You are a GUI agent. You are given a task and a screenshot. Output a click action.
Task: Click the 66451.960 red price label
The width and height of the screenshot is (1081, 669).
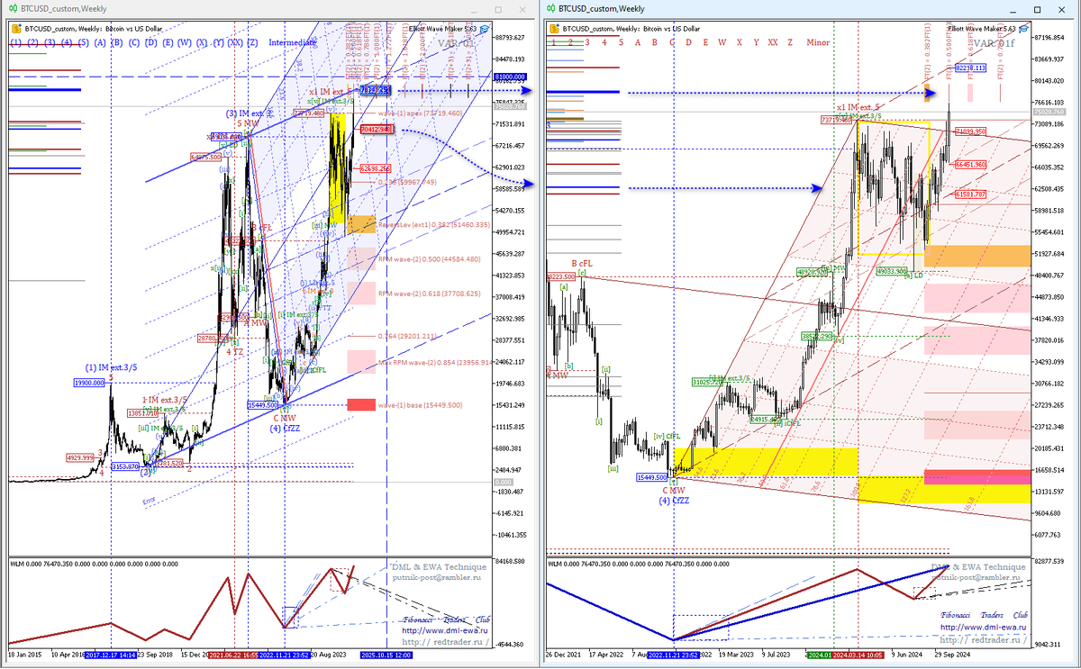click(x=970, y=165)
